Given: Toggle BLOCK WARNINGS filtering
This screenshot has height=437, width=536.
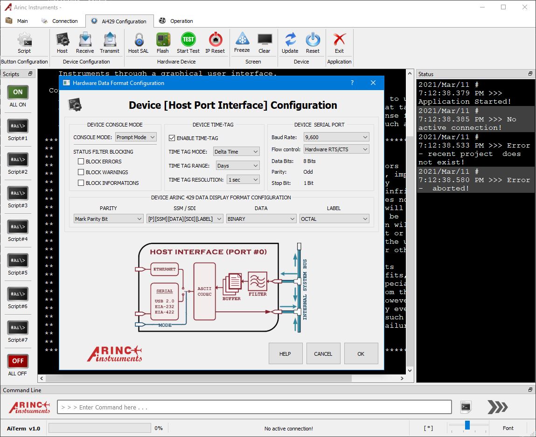Looking at the screenshot, I should click(x=81, y=172).
